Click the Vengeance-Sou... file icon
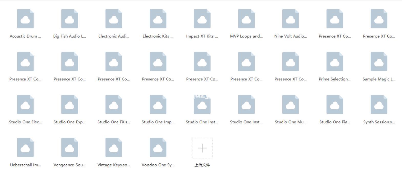 (69, 147)
